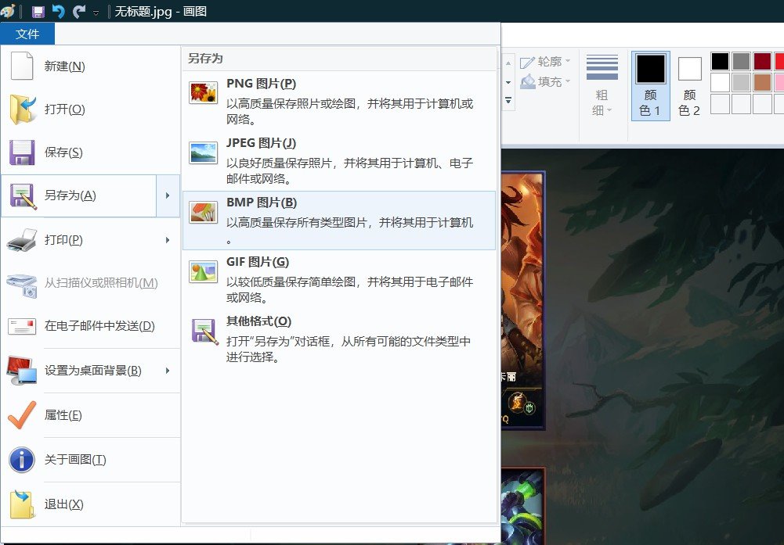The height and width of the screenshot is (545, 784).
Task: Choose 新建(N) from the file menu
Action: [x=90, y=66]
